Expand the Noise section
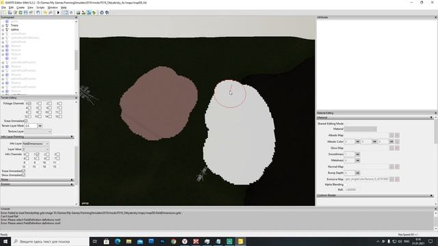 [x=72, y=180]
